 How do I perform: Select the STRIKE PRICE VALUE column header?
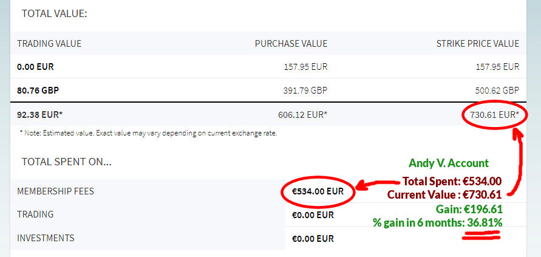click(x=477, y=44)
